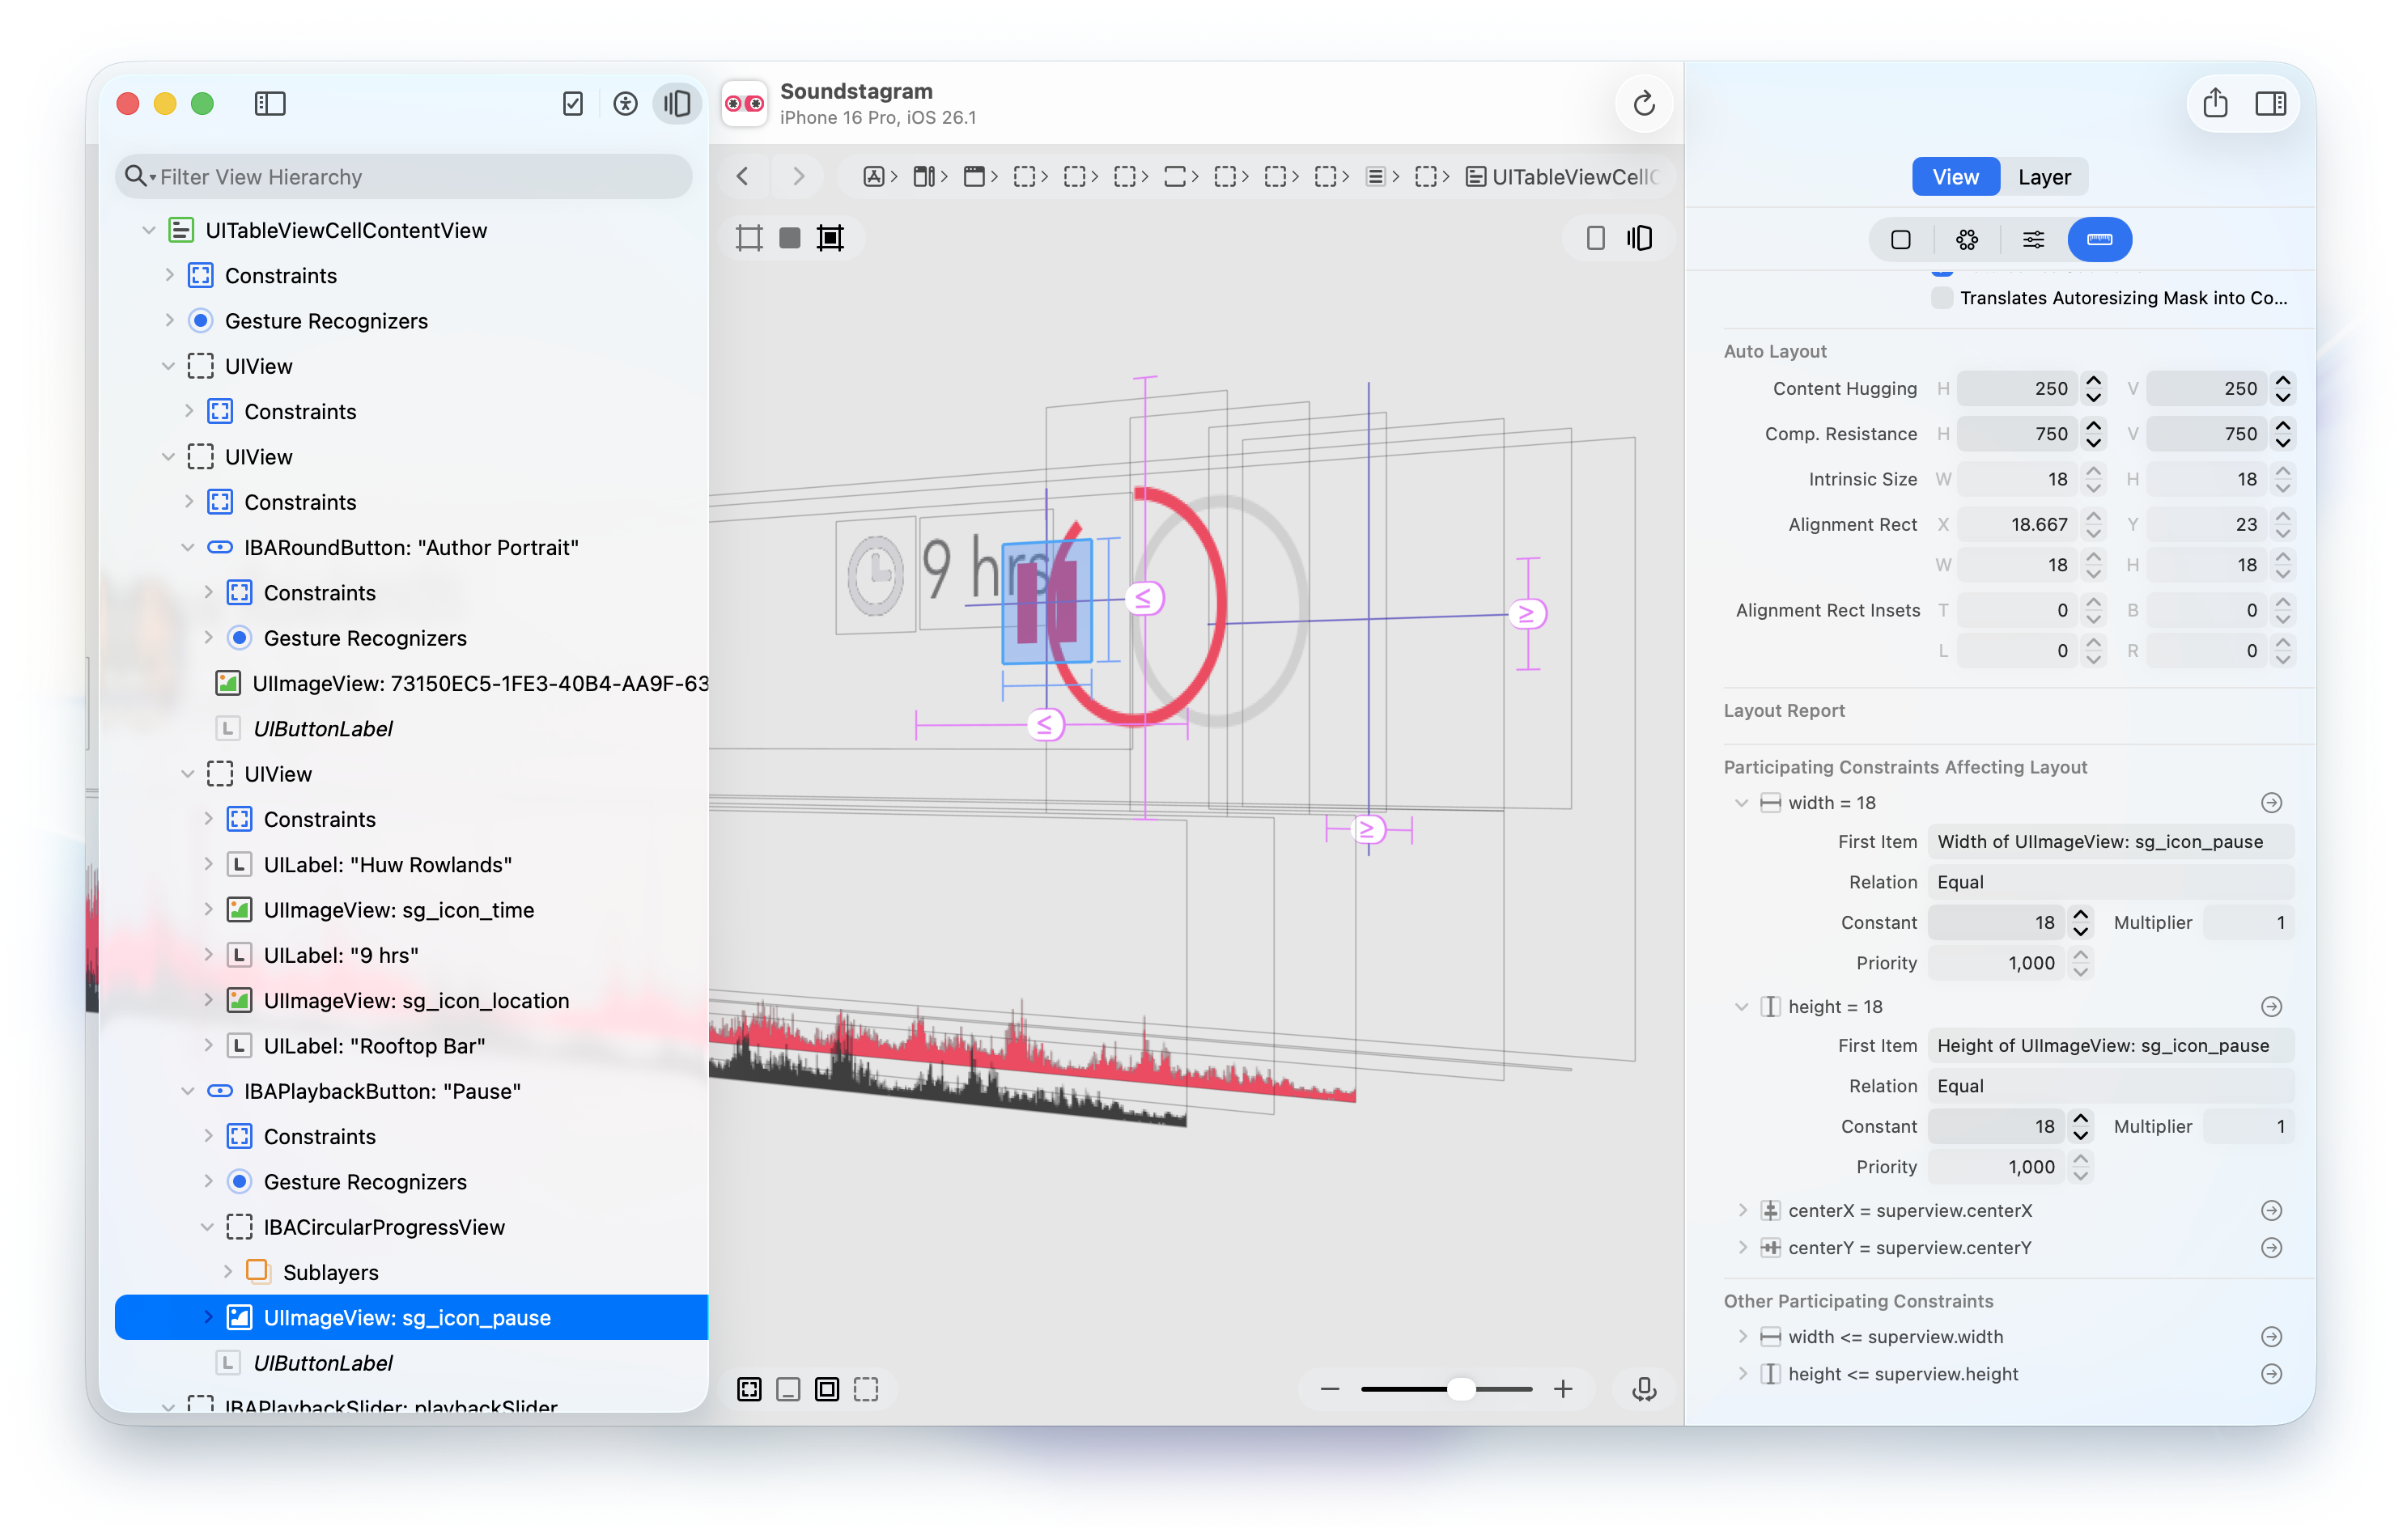Toggle the solid contents rendering mode square
The width and height of the screenshot is (2407, 1526).
coord(788,238)
